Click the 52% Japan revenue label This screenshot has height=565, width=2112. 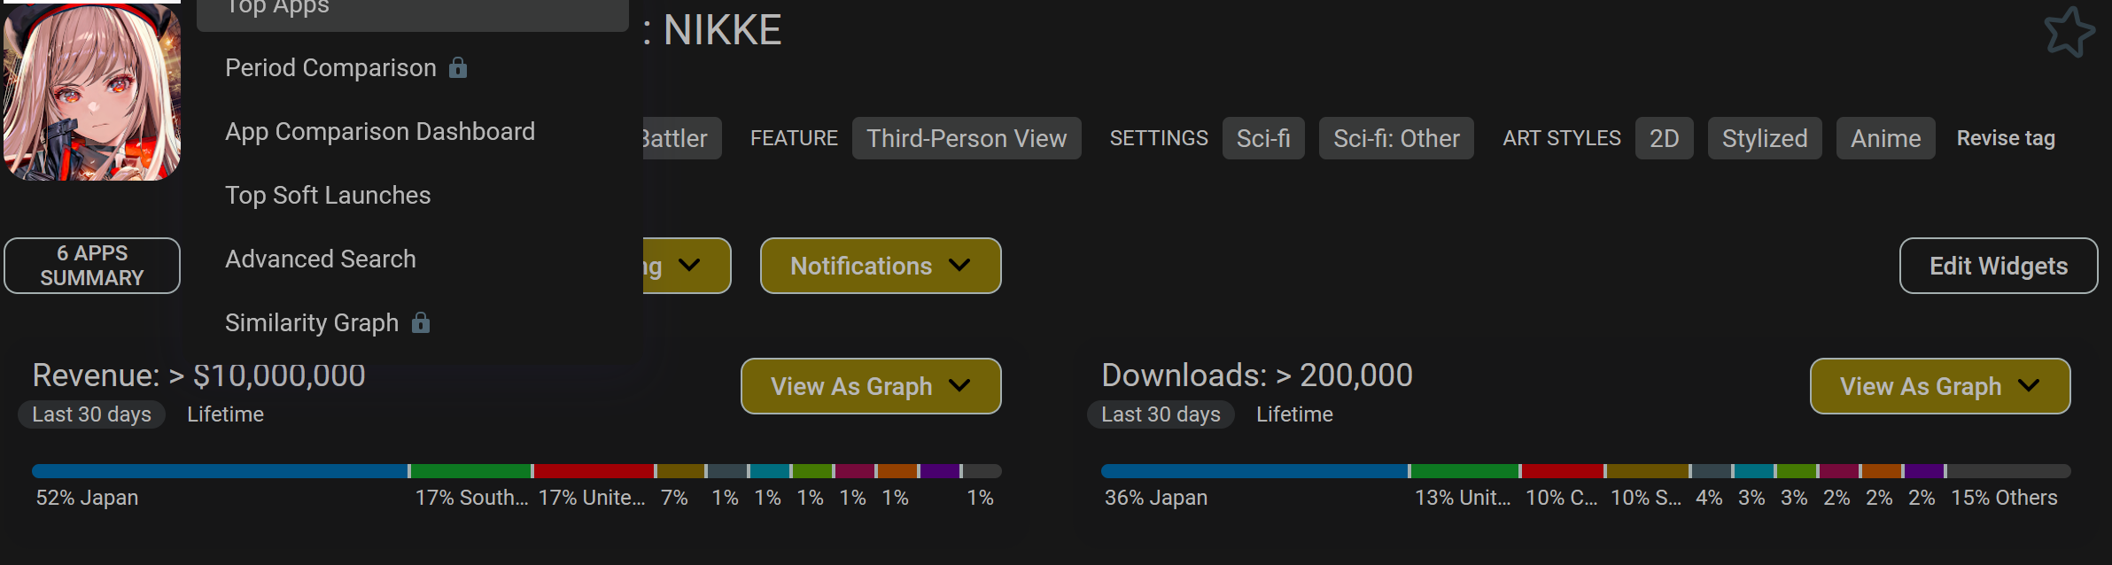87,498
